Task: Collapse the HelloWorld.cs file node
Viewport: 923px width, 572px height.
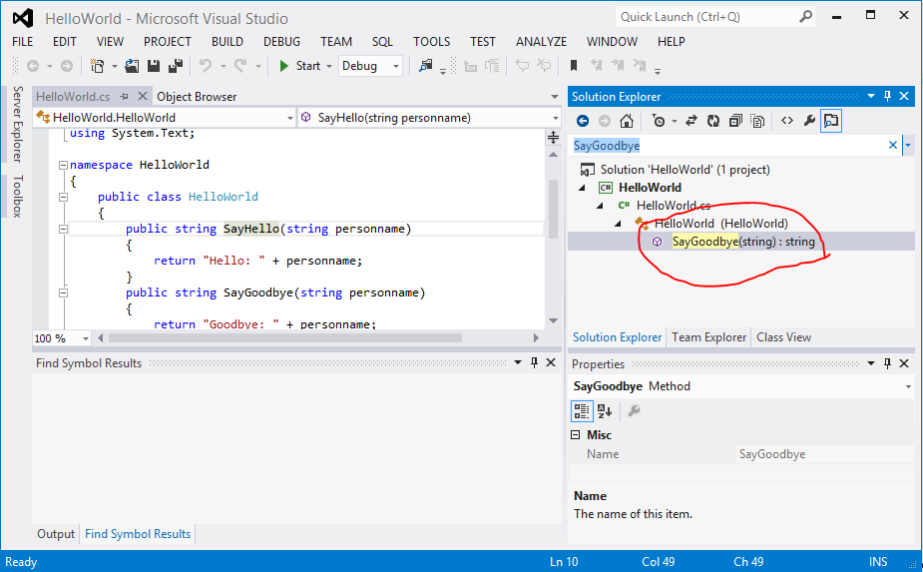Action: click(600, 206)
